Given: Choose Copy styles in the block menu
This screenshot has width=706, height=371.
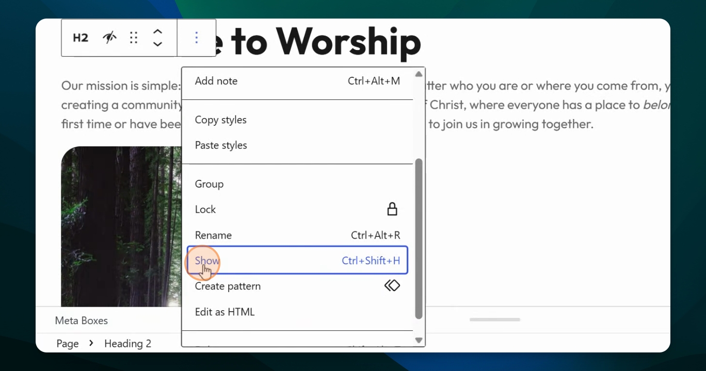Looking at the screenshot, I should [297, 120].
